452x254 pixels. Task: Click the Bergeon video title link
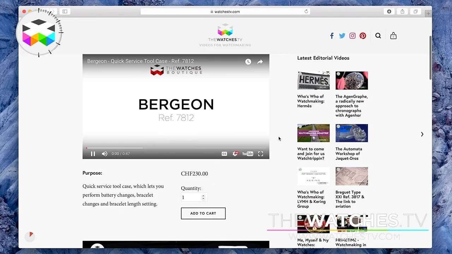coord(141,61)
